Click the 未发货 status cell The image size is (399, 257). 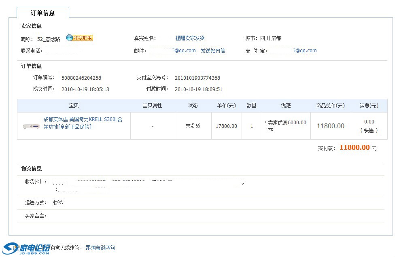(193, 126)
